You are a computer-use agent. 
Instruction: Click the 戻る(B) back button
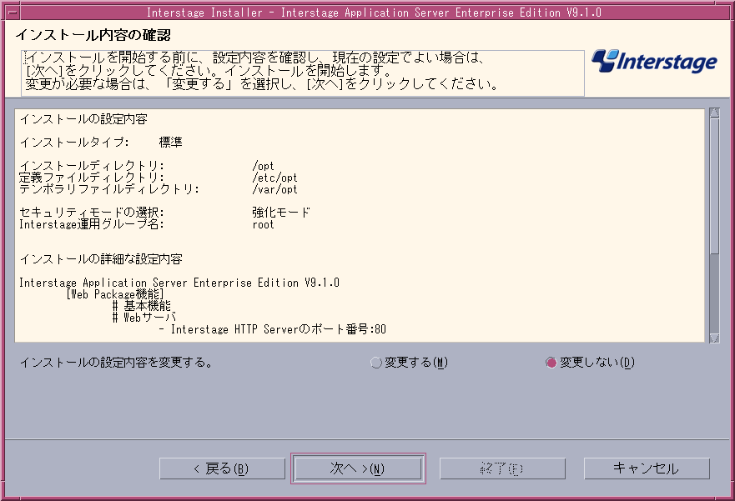(x=222, y=468)
